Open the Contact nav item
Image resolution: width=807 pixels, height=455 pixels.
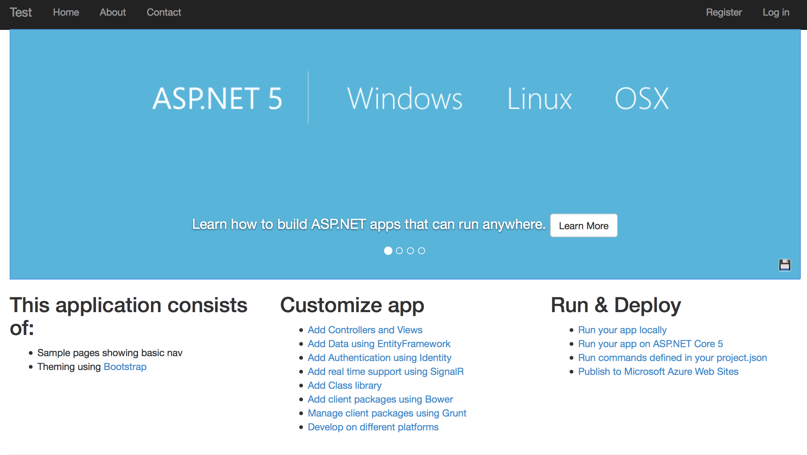coord(164,12)
